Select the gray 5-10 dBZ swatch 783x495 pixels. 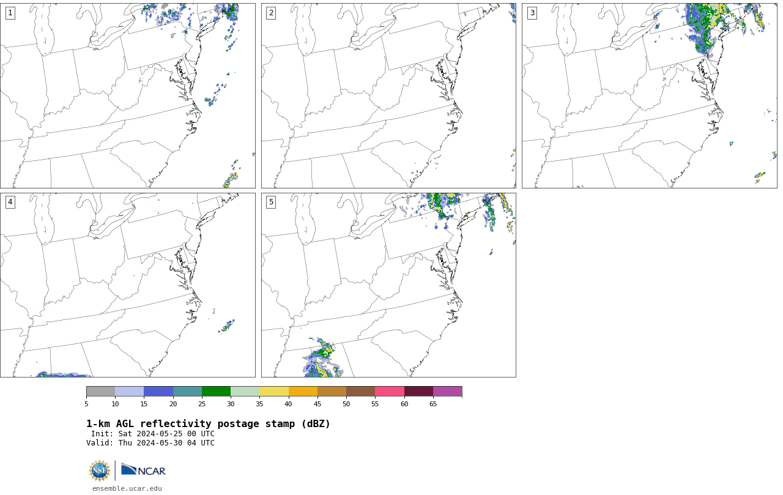100,392
